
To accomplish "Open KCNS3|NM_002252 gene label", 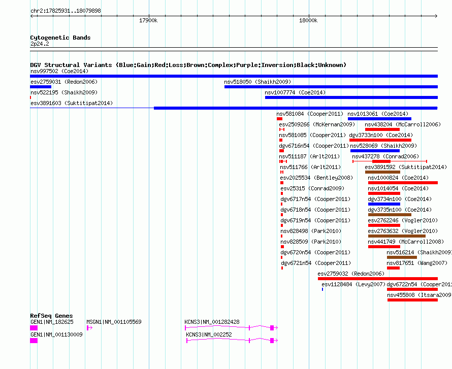I will pos(209,334).
